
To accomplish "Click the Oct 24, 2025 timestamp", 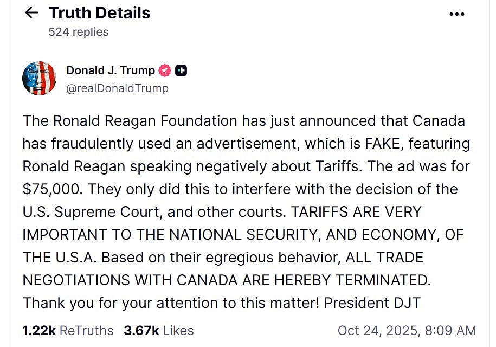I will pos(407,330).
